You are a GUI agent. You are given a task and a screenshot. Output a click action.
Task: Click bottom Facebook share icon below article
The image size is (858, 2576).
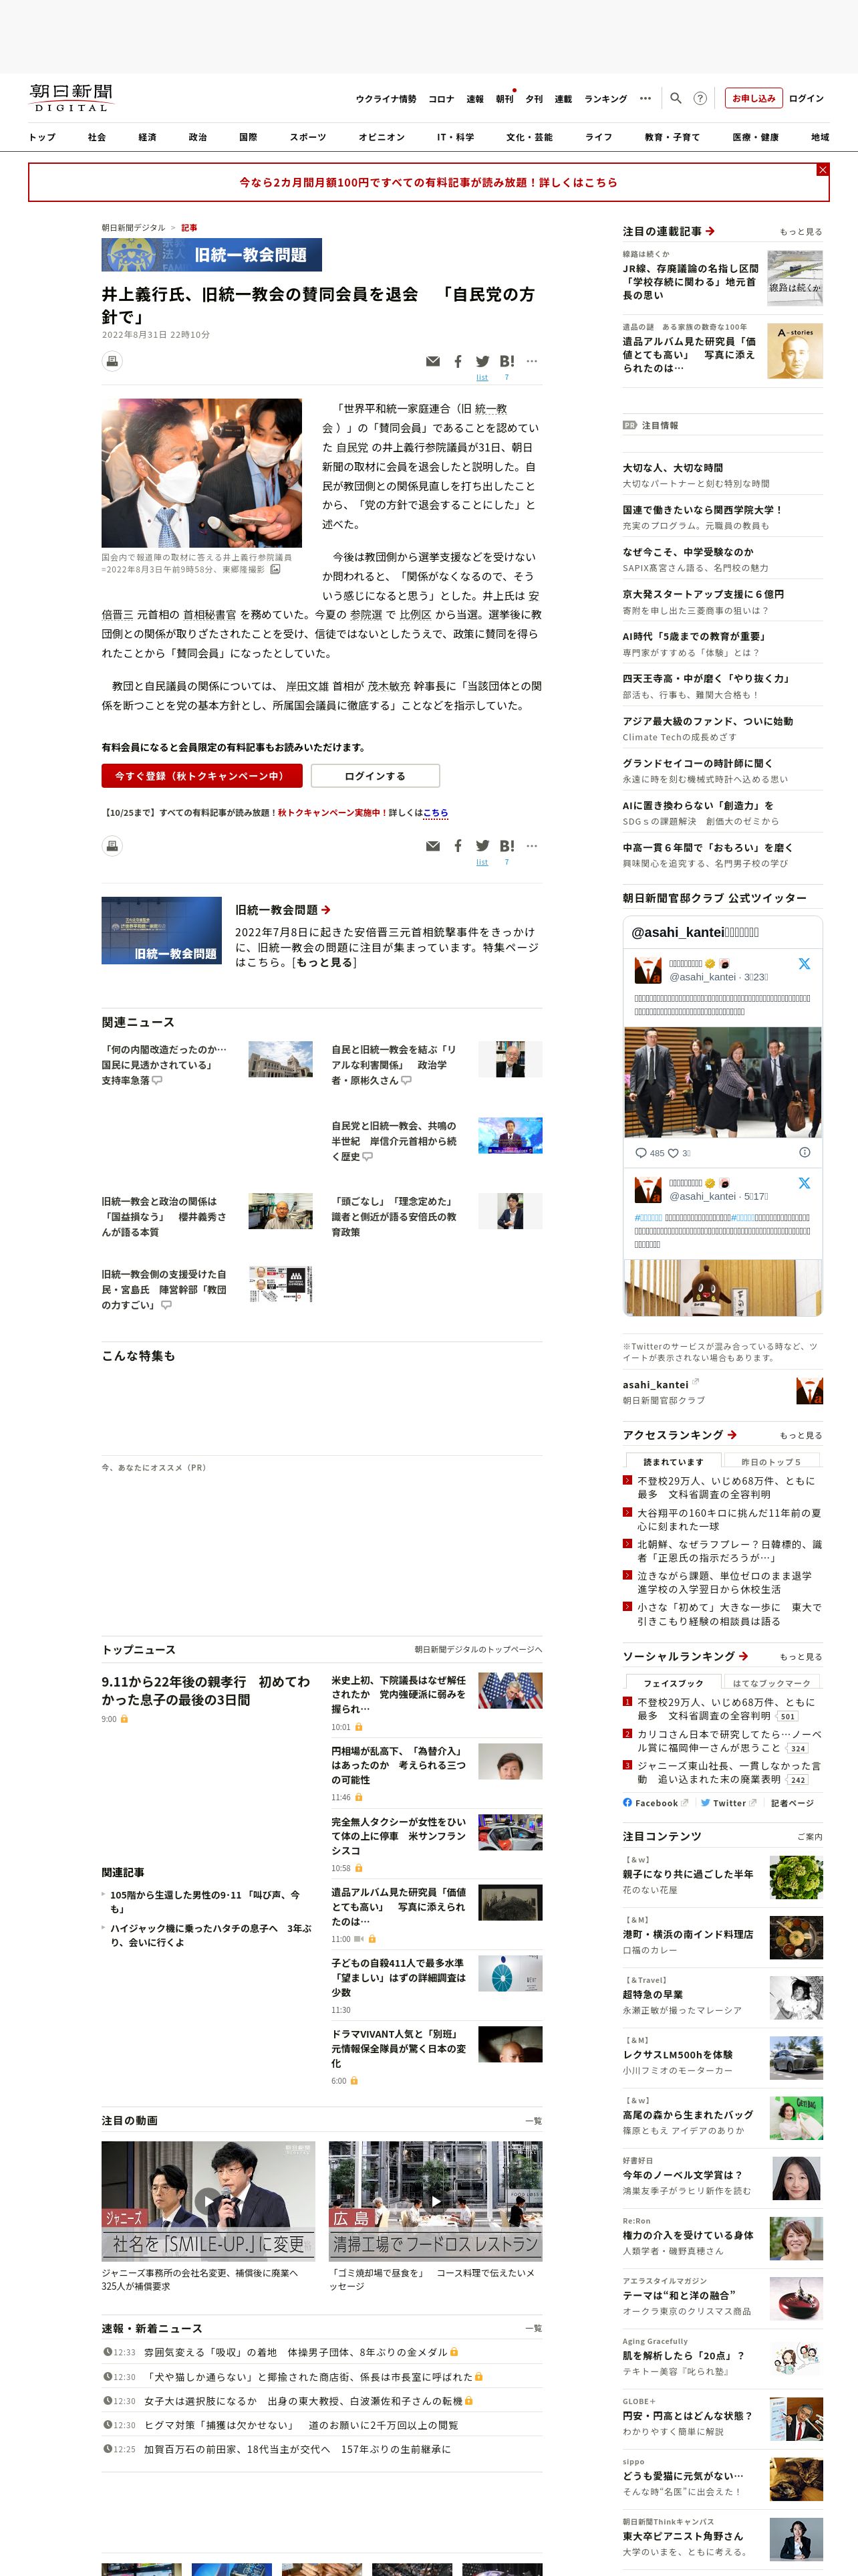(x=458, y=846)
